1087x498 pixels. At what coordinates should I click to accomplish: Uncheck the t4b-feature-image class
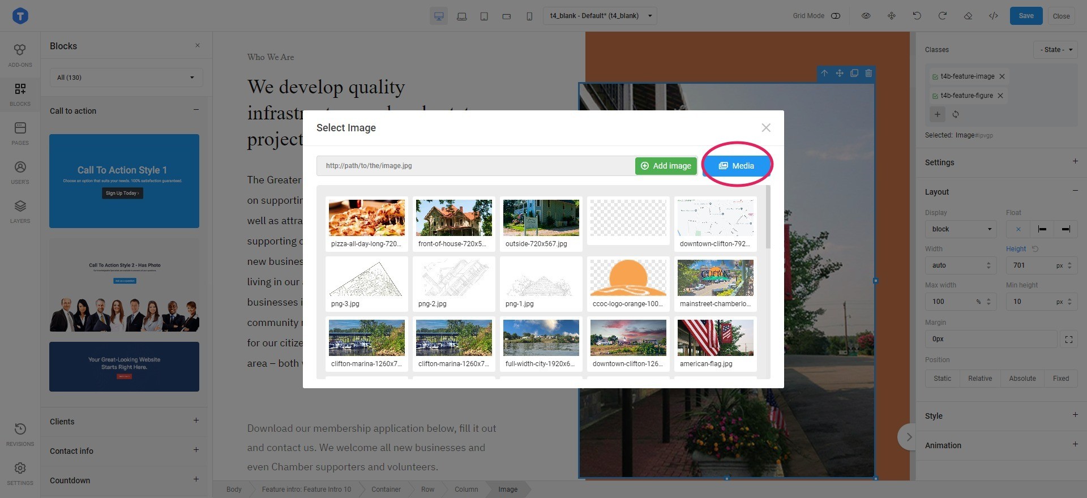pos(935,77)
